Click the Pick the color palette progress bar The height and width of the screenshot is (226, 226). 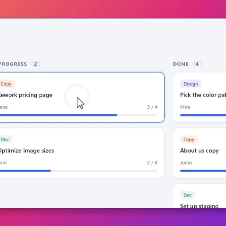(203, 115)
